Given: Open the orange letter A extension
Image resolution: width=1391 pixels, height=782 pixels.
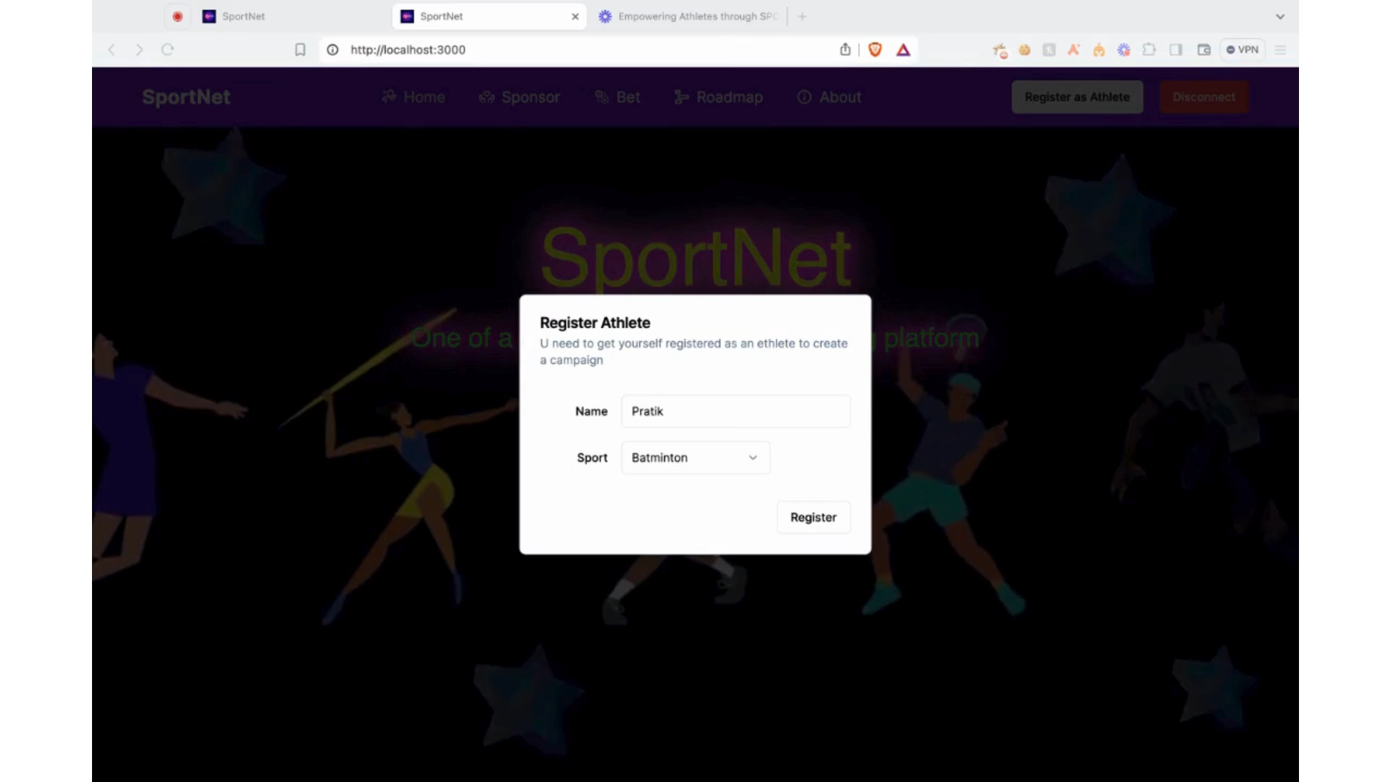Looking at the screenshot, I should [1074, 49].
